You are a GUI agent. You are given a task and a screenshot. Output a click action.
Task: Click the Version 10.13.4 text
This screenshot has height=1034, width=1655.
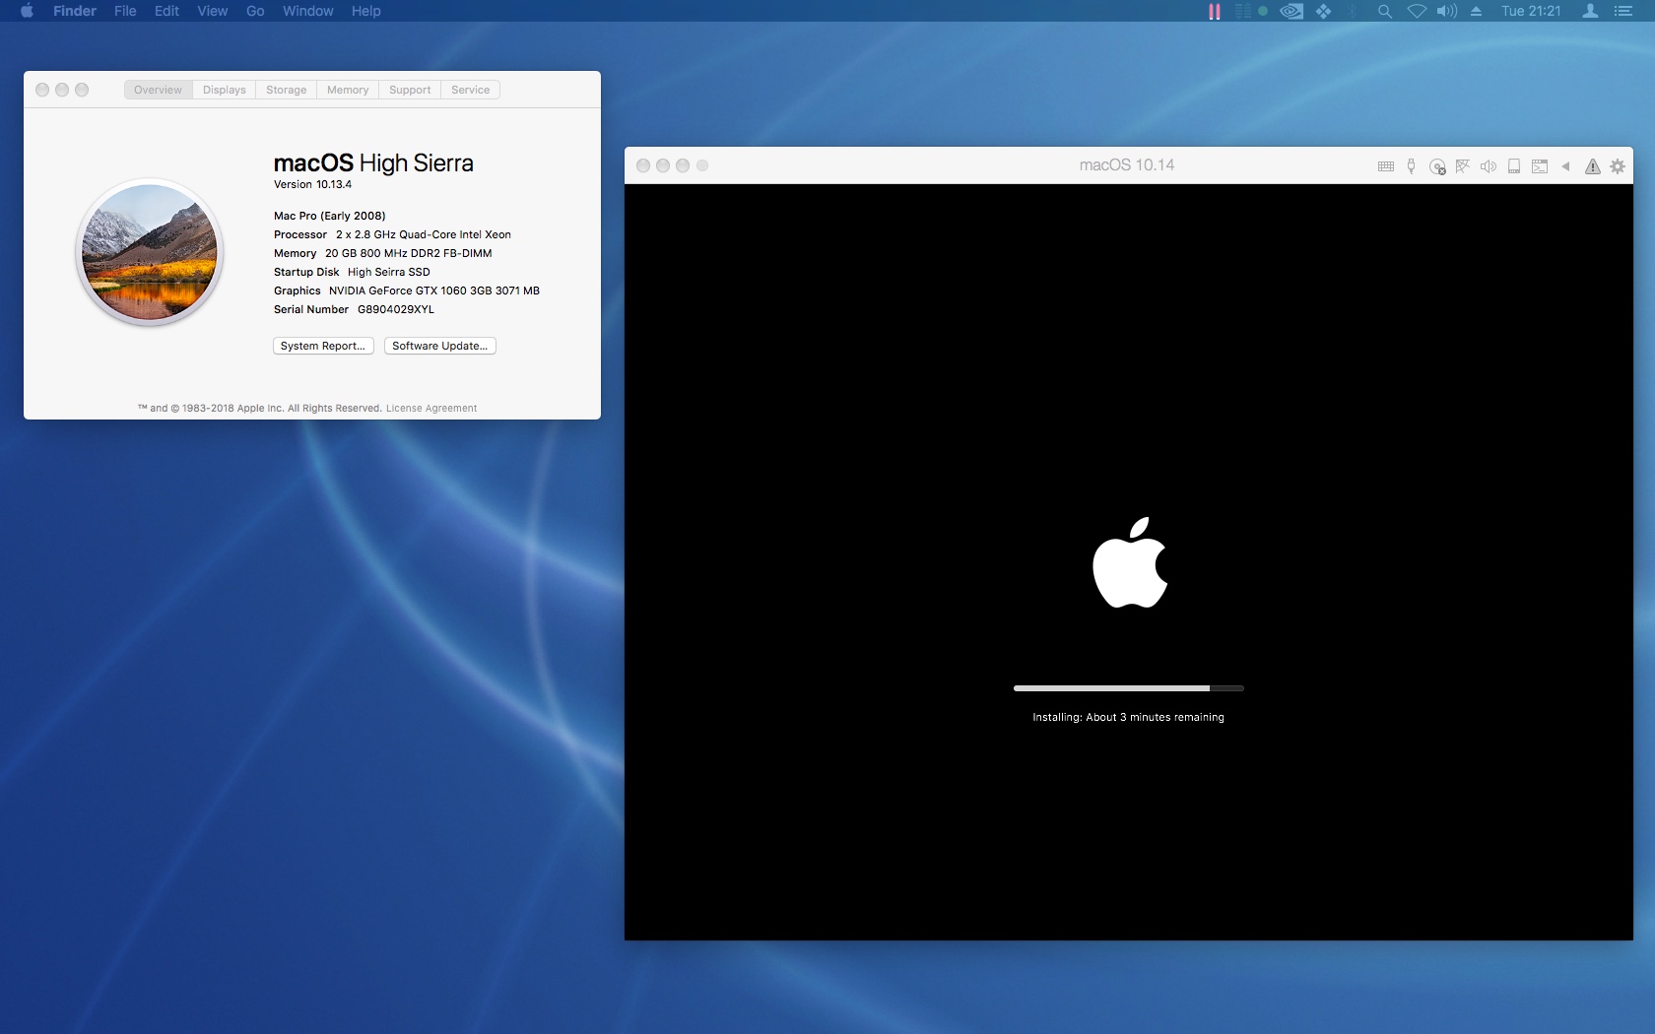tap(312, 184)
